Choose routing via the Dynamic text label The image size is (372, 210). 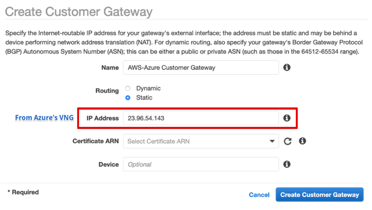point(148,88)
